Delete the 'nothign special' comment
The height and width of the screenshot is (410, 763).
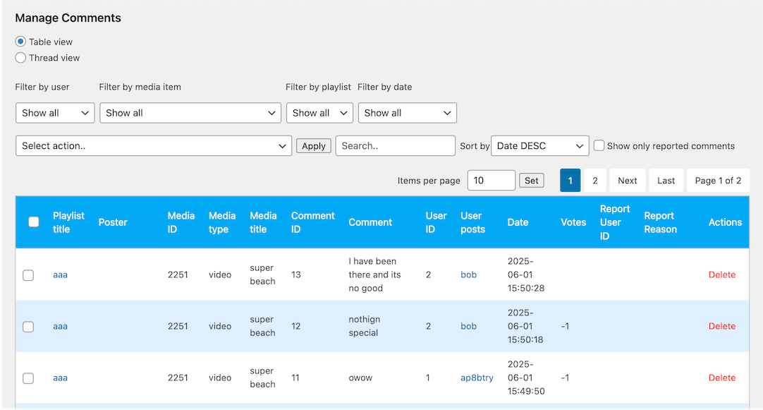pos(721,326)
